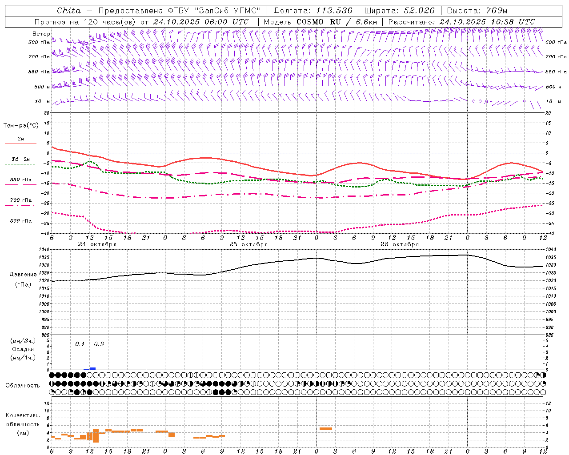Image resolution: width=569 pixels, height=455 pixels.
Task: Click the "500 м" wind level label on left axis
Action: [x=42, y=87]
